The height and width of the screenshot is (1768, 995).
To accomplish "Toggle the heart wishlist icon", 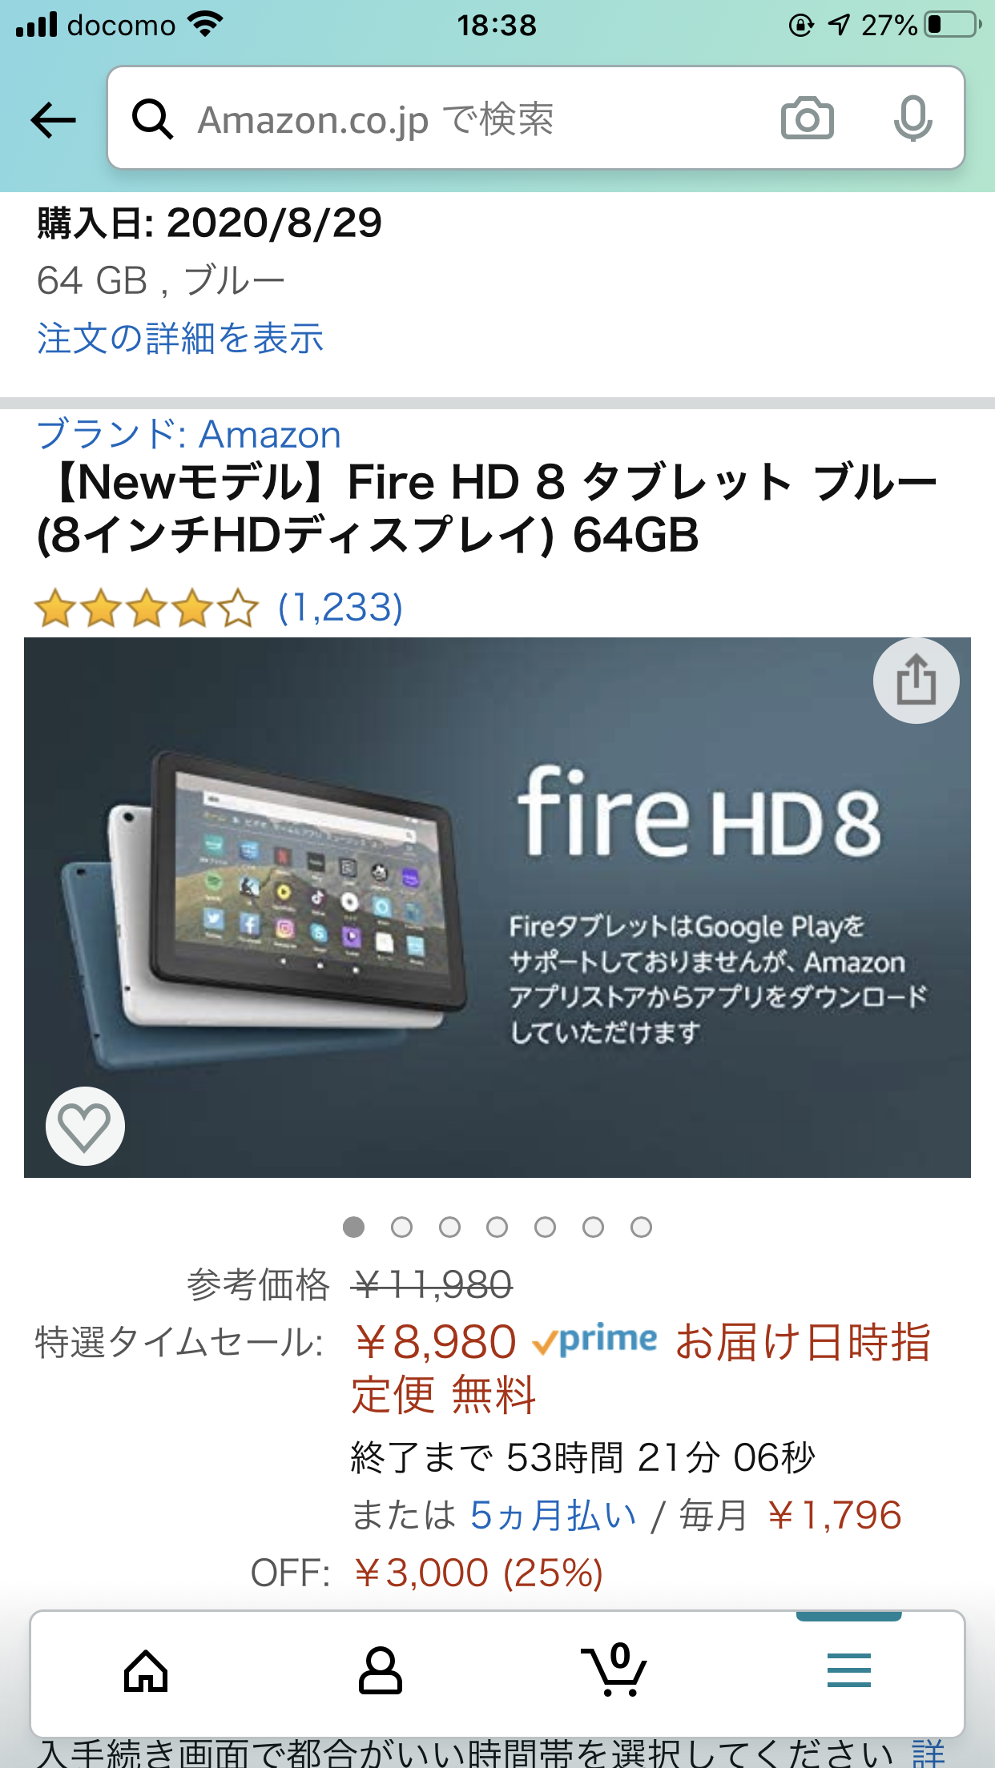I will (85, 1126).
